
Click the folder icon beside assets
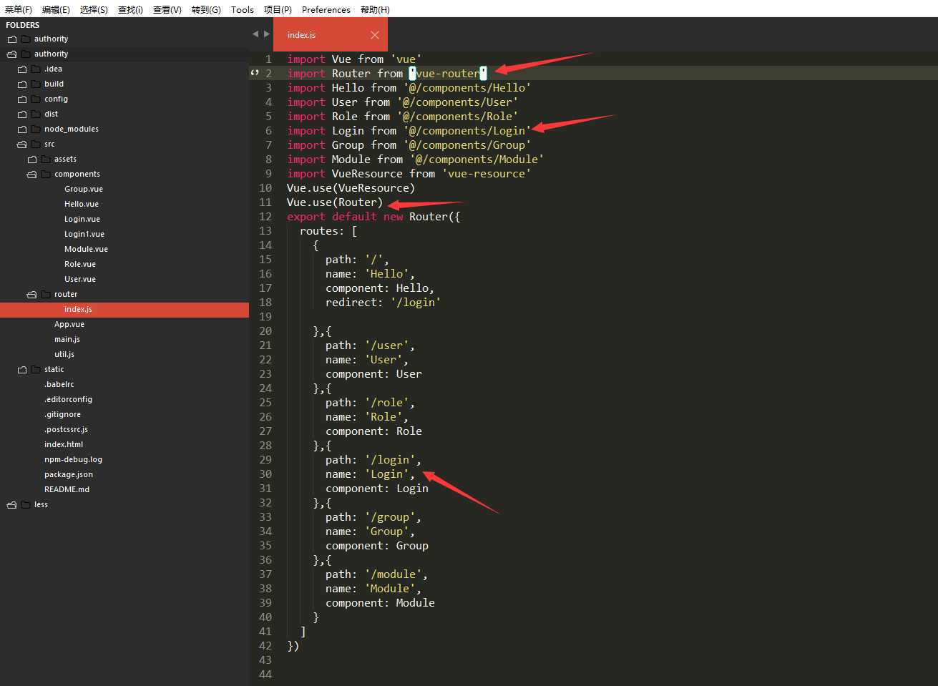pyautogui.click(x=47, y=160)
